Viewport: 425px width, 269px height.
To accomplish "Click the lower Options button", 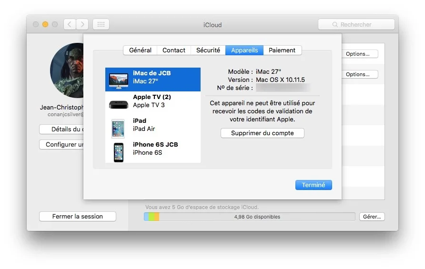I will 360,74.
